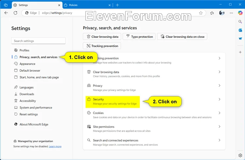Click the address bar showing edge://settings/privacy
Viewport: 245px width, 160px height.
point(113,13)
